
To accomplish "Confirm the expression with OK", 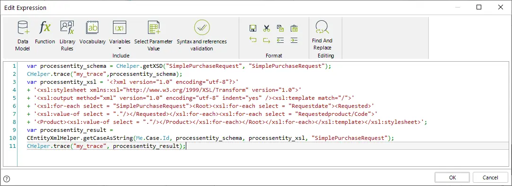I will [452, 178].
